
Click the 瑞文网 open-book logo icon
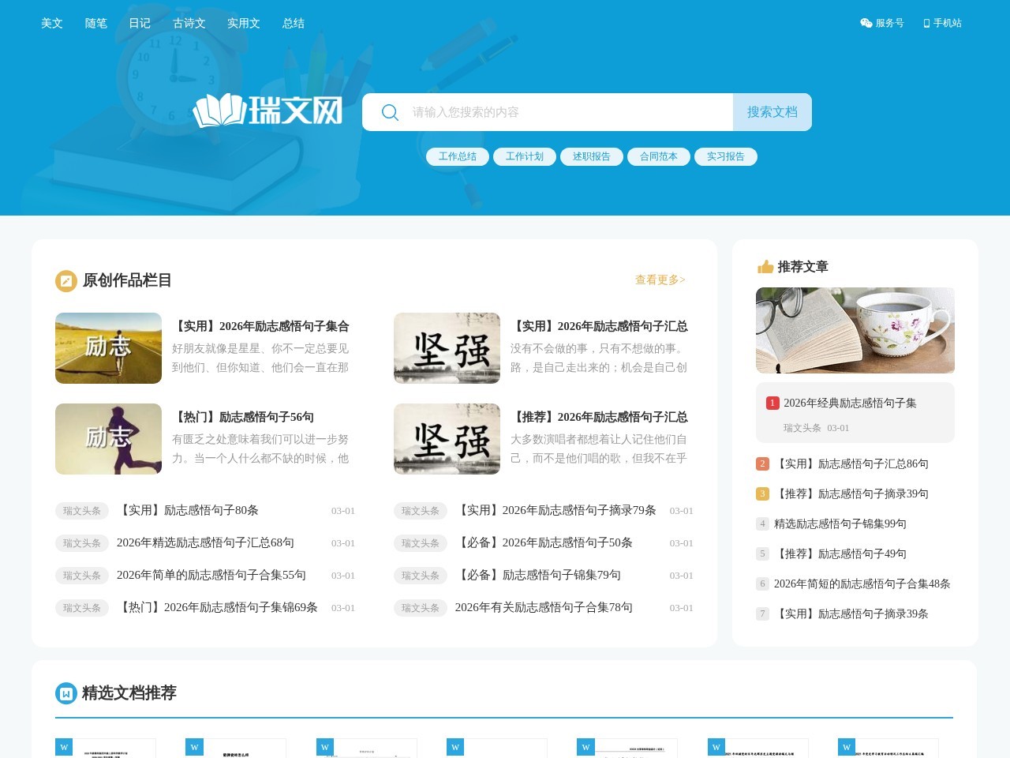tap(219, 111)
